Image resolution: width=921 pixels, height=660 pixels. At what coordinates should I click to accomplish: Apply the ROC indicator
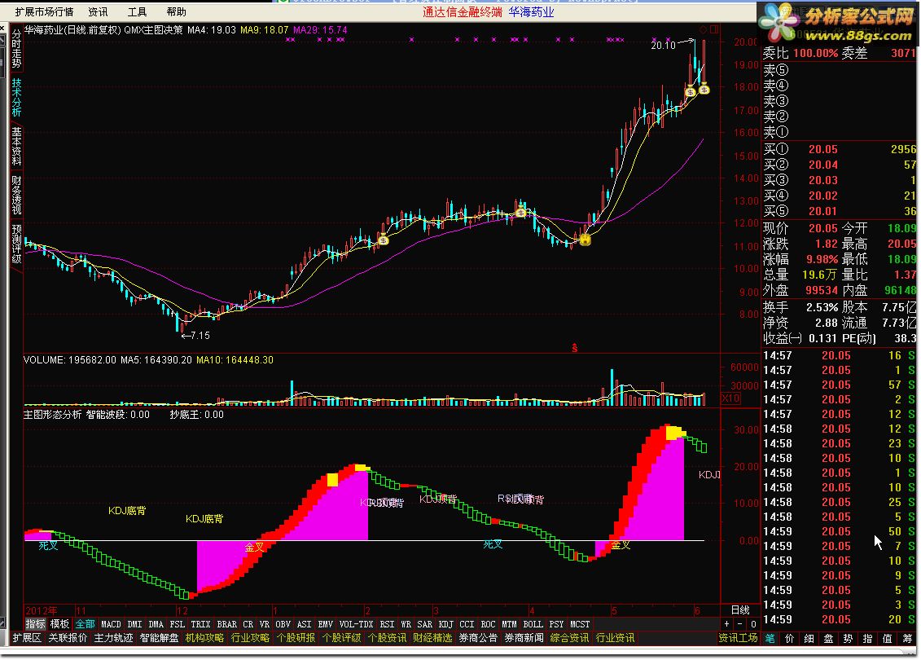pyautogui.click(x=488, y=624)
